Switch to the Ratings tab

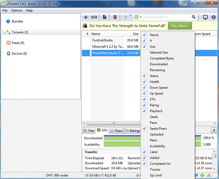point(132,131)
